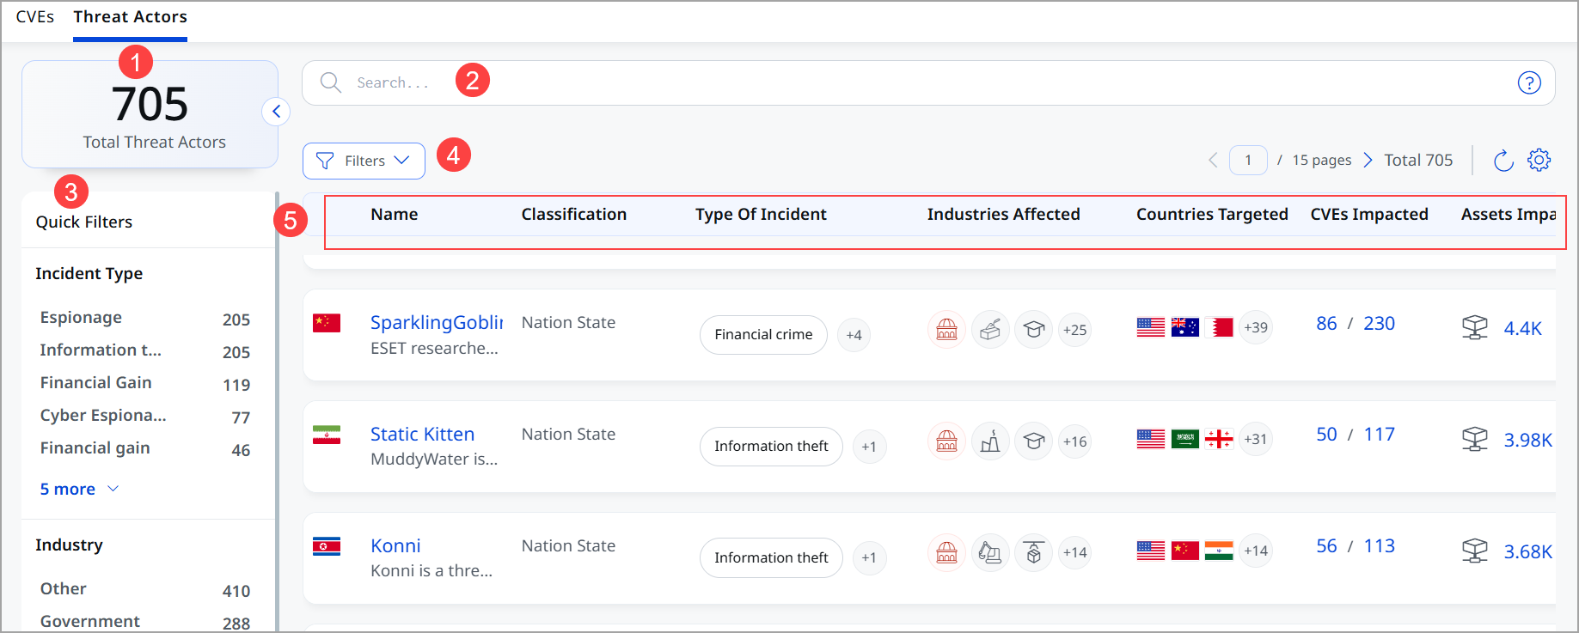Click the government industry icon in Konni row
1579x633 pixels.
[946, 552]
